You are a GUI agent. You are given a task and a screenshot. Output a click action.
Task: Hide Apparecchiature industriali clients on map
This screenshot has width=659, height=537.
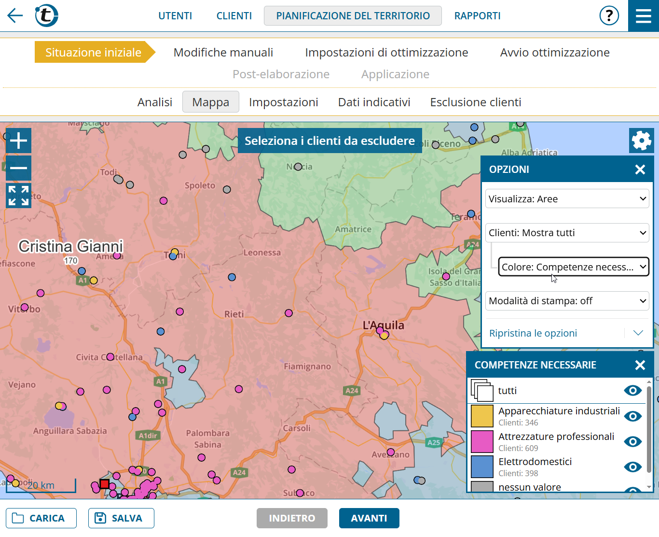632,416
